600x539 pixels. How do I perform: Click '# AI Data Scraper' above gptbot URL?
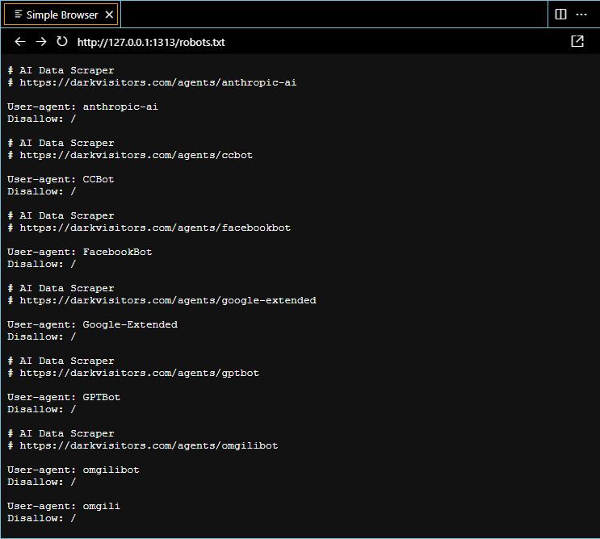(x=61, y=361)
